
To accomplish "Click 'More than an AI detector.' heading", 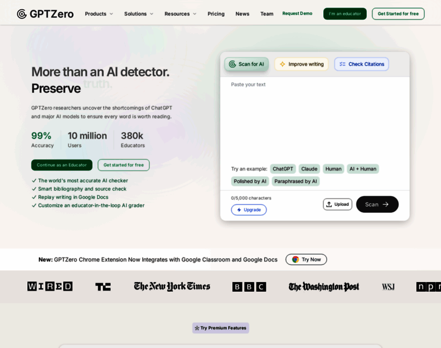I will click(x=100, y=72).
